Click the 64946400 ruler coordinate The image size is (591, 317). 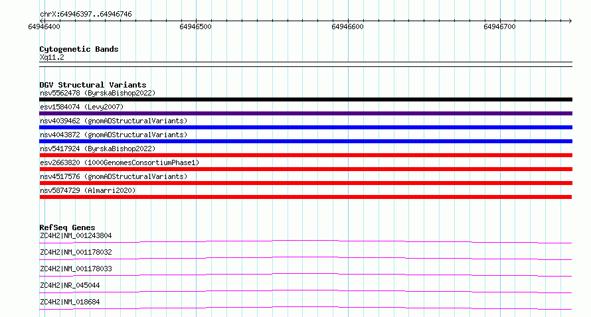(x=44, y=27)
